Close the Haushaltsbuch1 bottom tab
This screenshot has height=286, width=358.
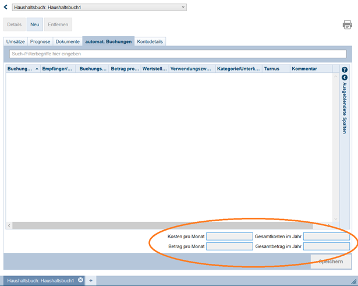tap(81, 280)
